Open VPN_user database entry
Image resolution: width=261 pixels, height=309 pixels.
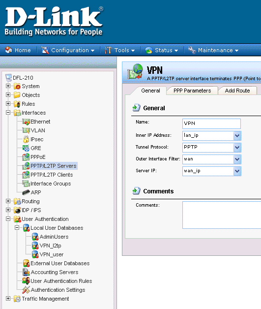(52, 254)
